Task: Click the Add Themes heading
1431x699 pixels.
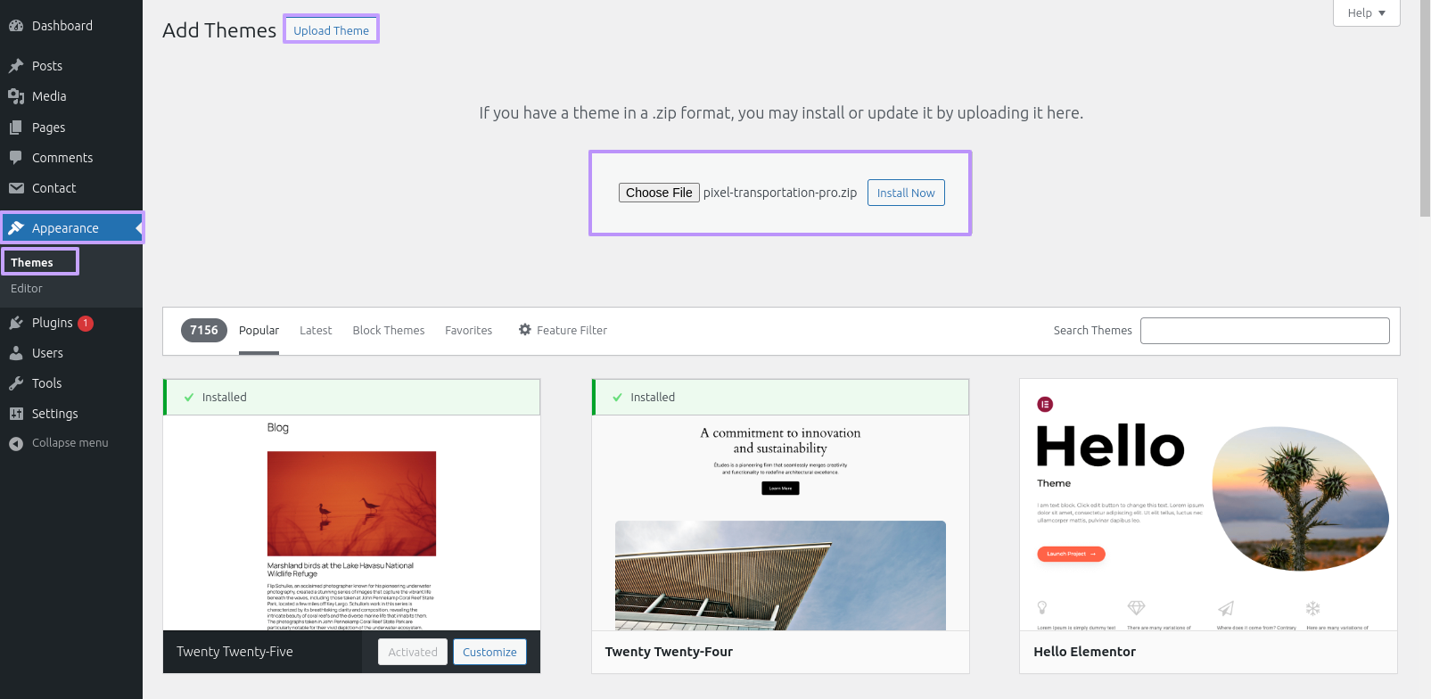Action: point(219,30)
